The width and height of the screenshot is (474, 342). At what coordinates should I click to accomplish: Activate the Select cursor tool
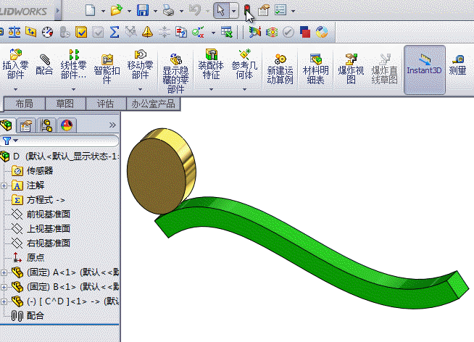(x=221, y=11)
